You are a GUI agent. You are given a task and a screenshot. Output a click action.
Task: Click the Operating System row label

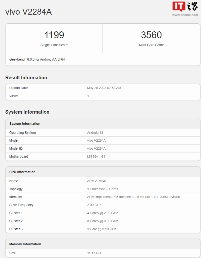(23, 133)
